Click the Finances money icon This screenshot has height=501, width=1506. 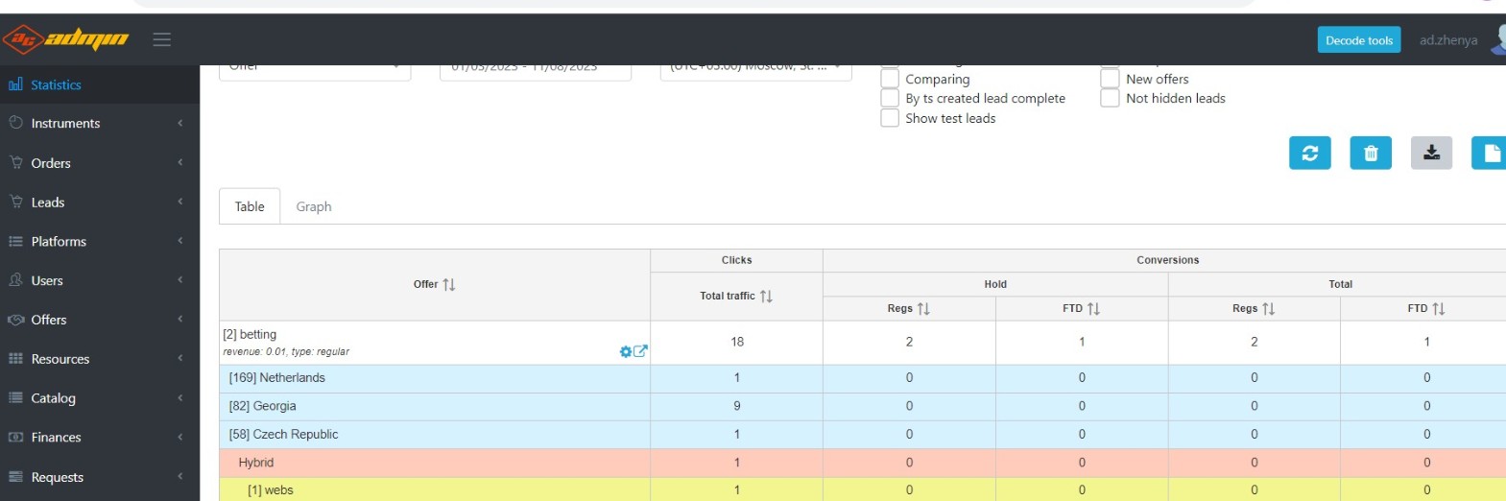[x=15, y=437]
